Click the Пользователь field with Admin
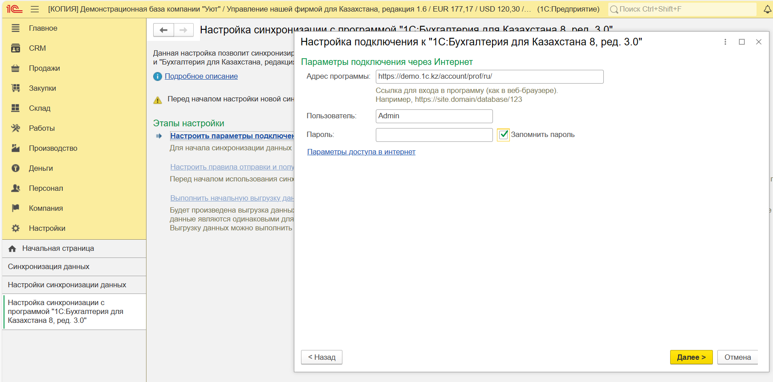Screen dimensions: 773x382 [x=434, y=116]
